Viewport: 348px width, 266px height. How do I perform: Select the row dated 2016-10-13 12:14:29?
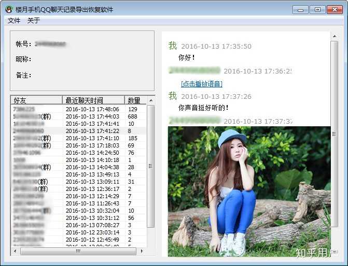coord(78,196)
